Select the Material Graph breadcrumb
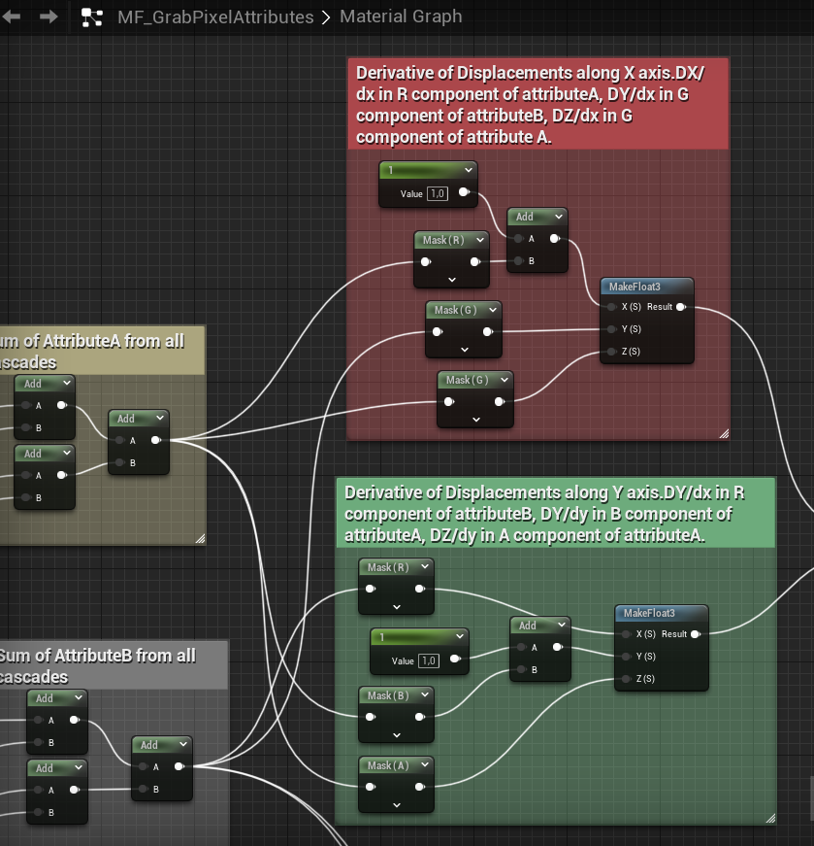This screenshot has height=846, width=814. (x=401, y=17)
